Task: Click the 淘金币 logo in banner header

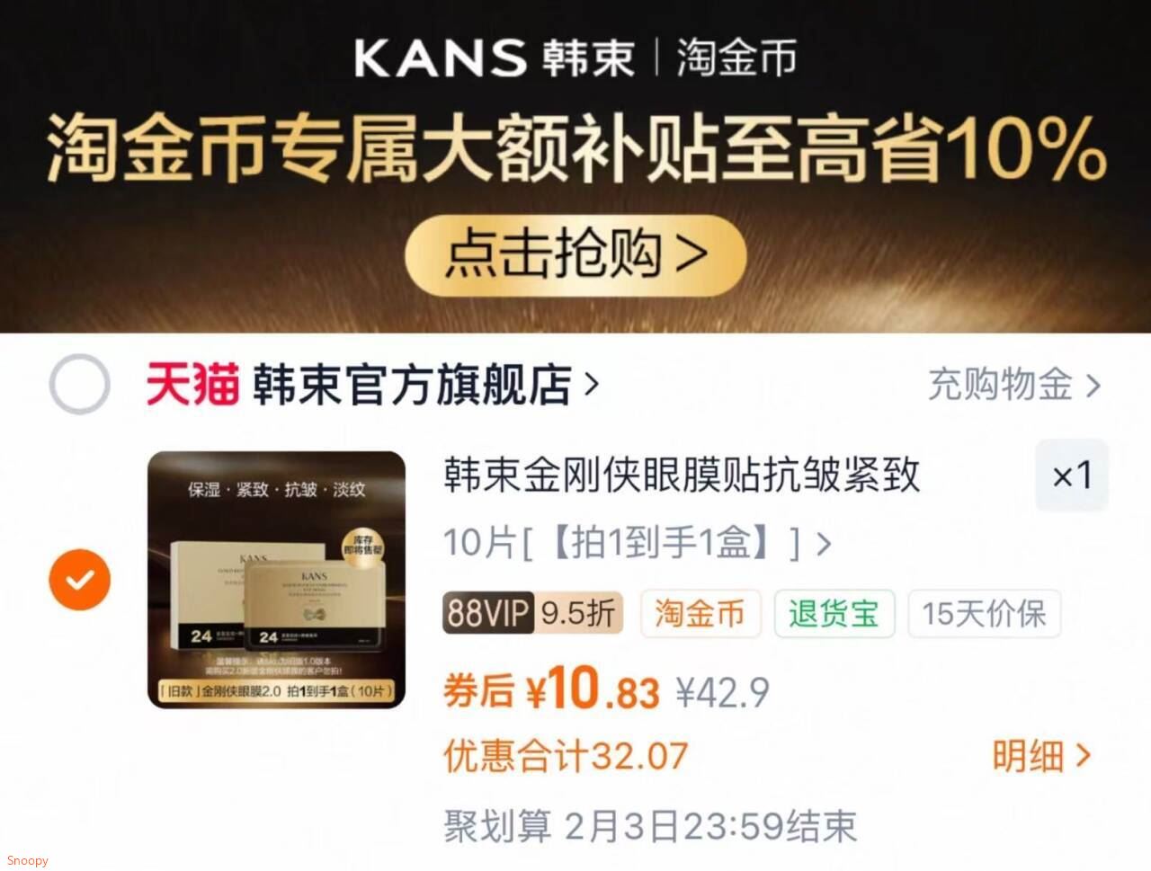Action: coord(736,58)
